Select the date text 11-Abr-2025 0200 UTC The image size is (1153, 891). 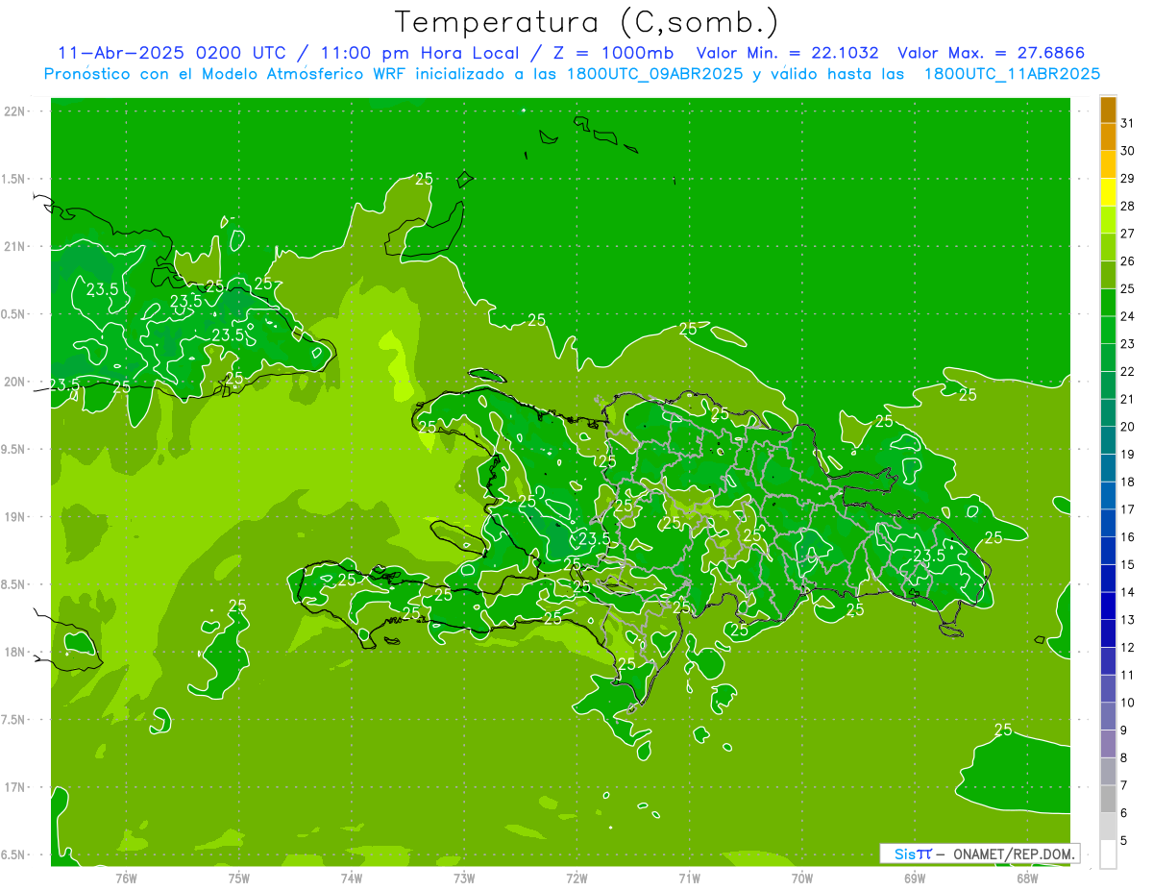(x=171, y=53)
